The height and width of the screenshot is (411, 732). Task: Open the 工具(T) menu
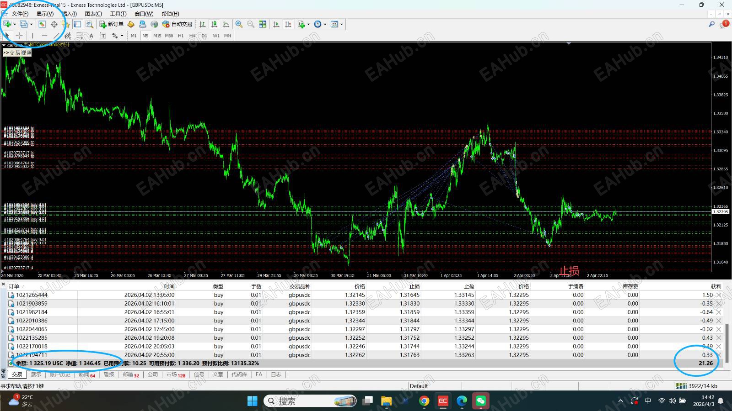point(118,14)
